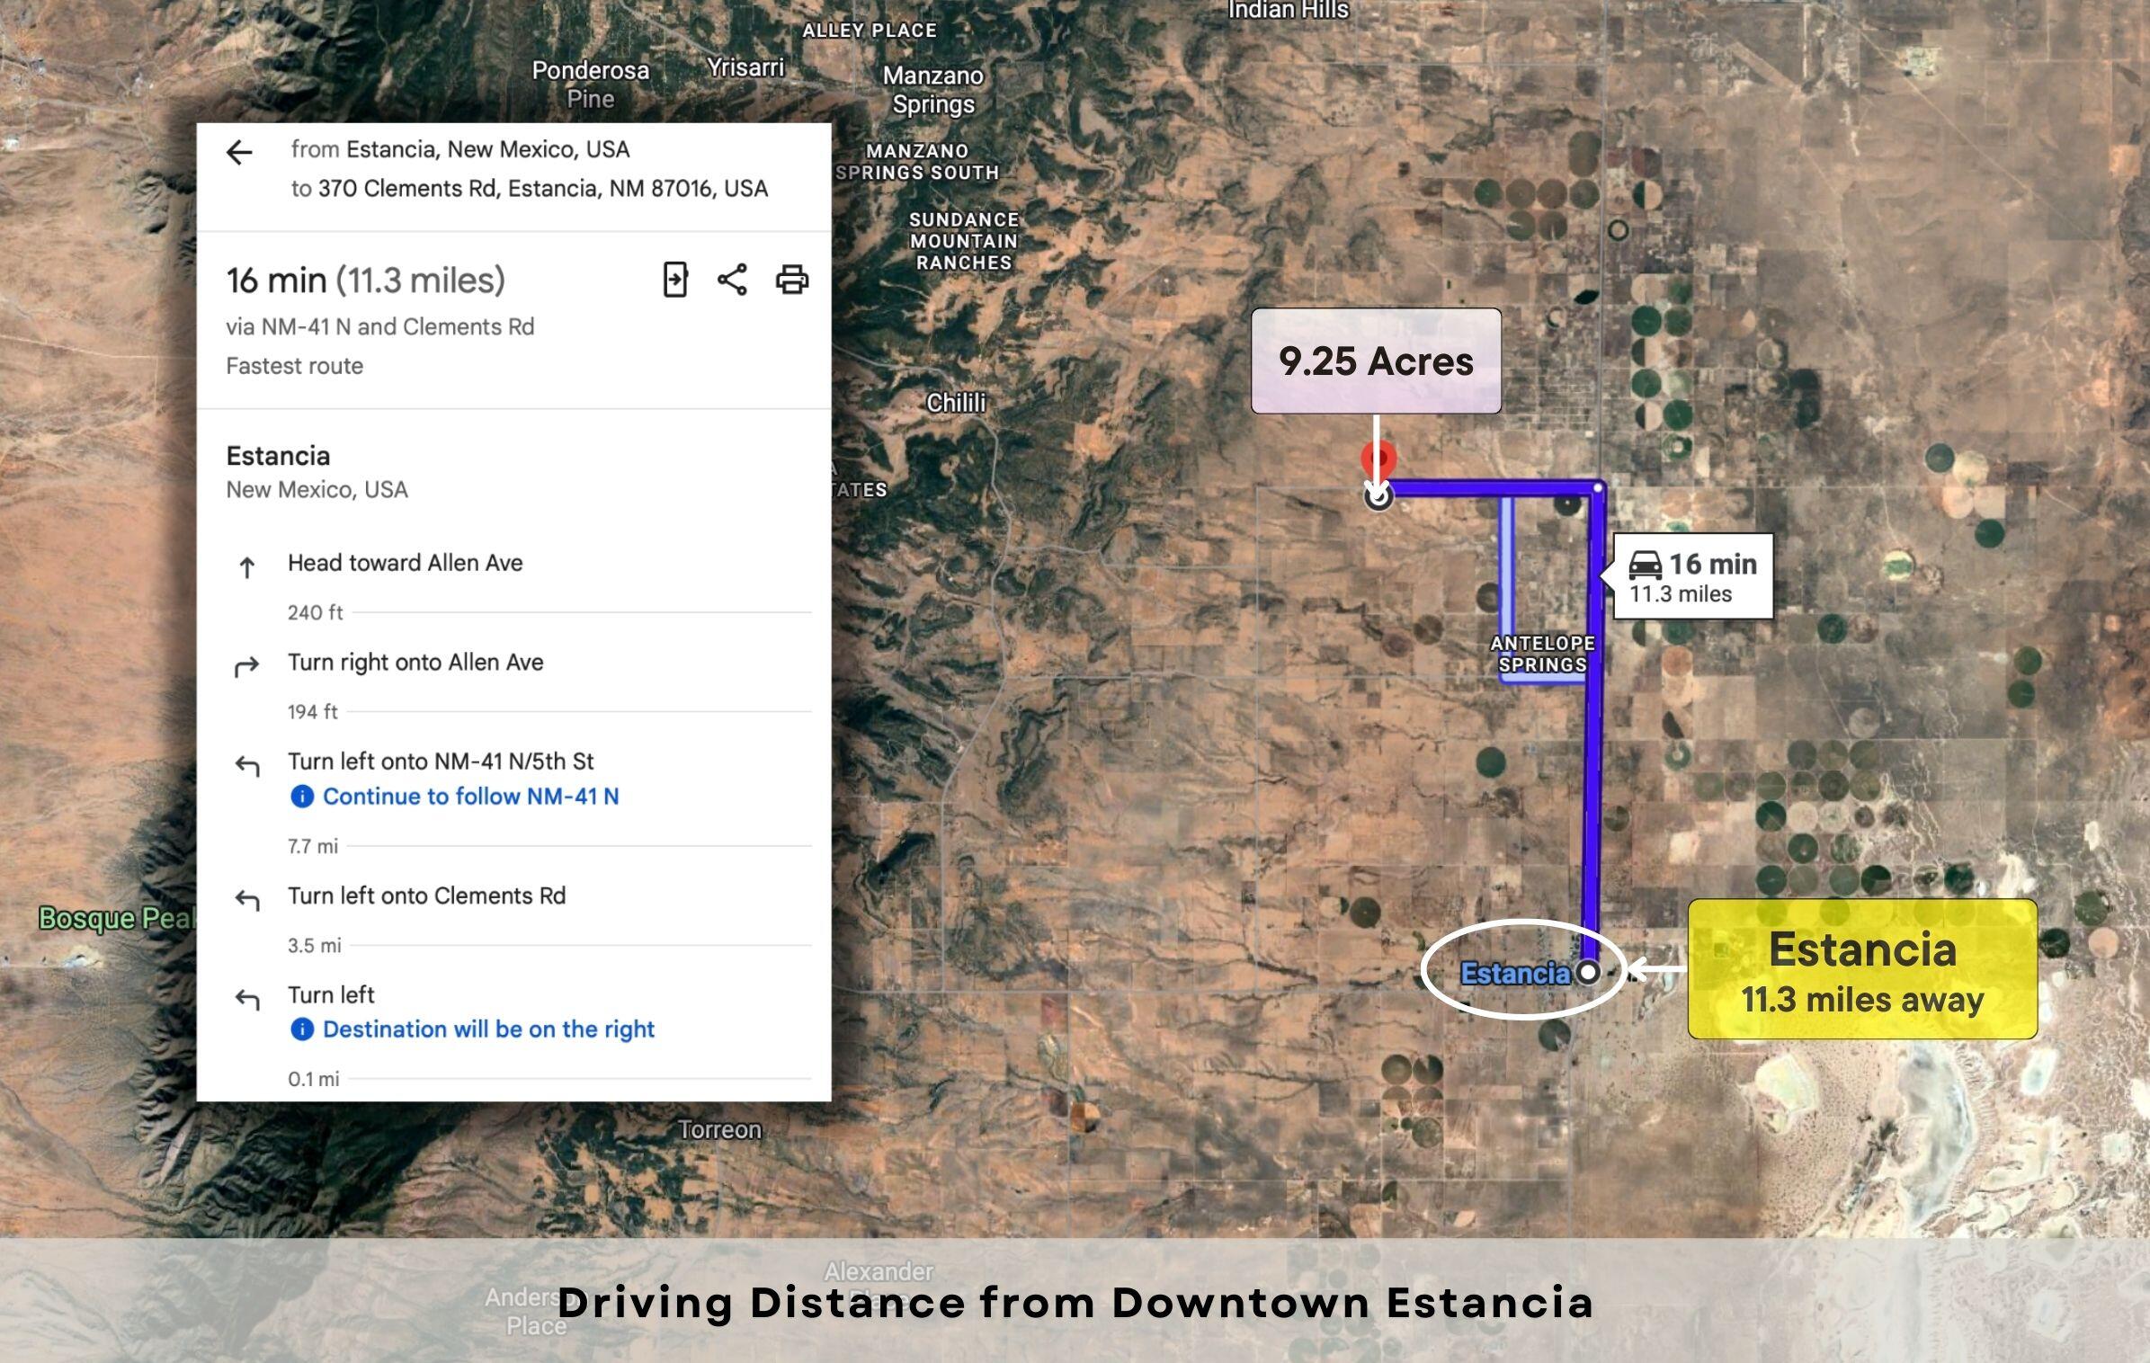Click the yellow Estancia 11.3 miles away box

click(1861, 969)
